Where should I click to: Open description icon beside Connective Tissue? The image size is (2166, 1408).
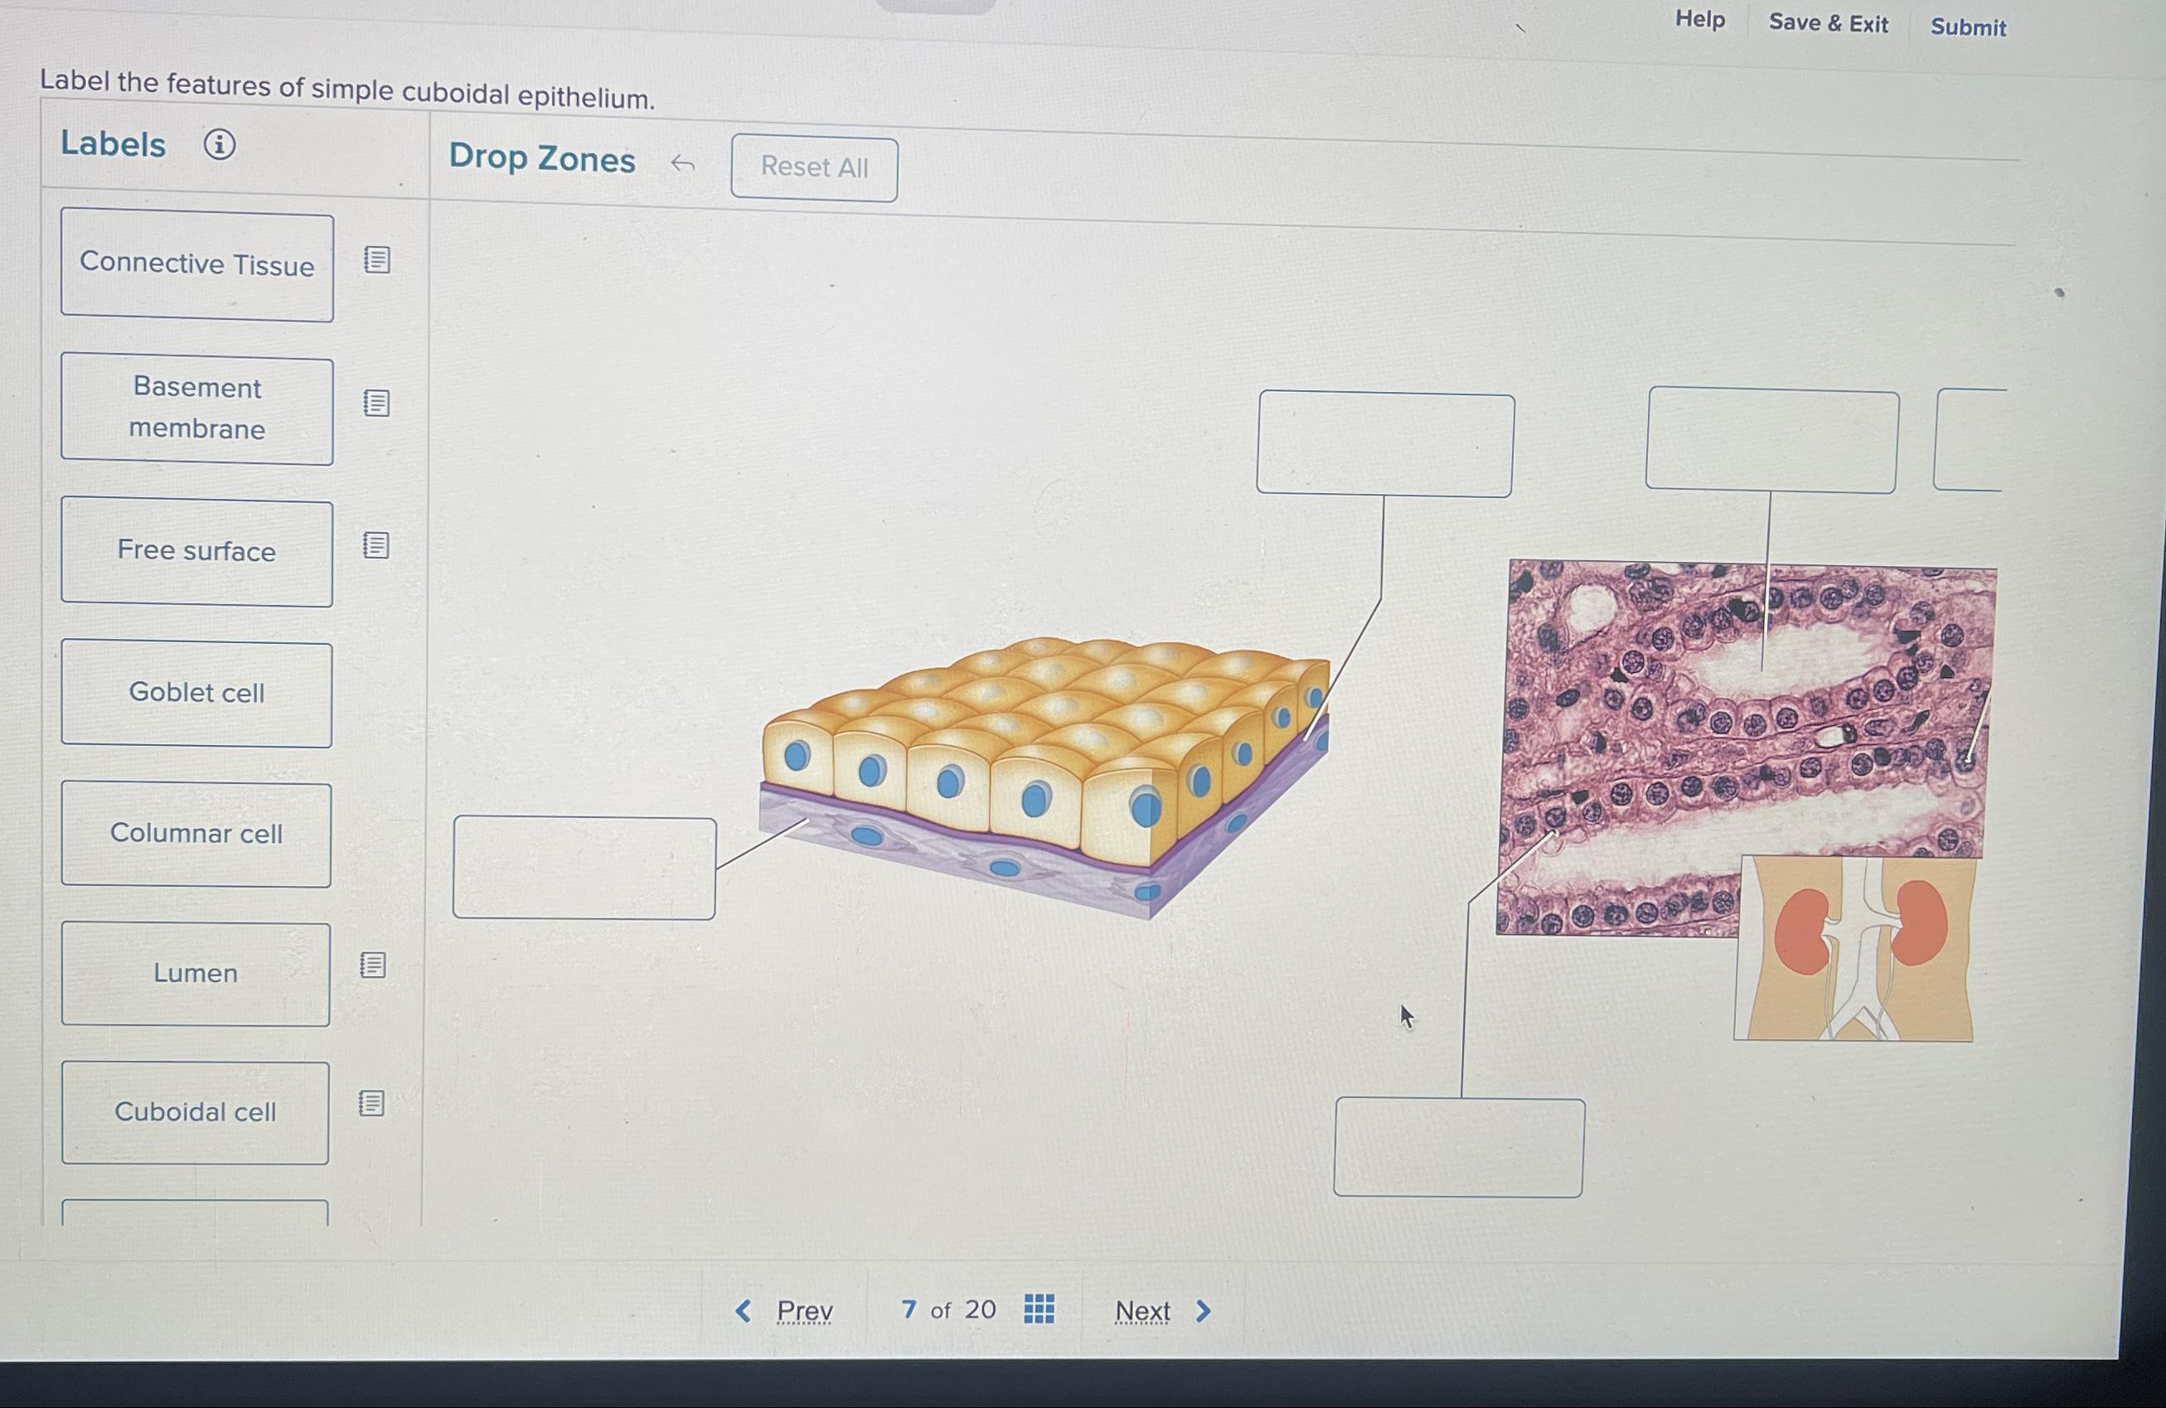click(377, 260)
